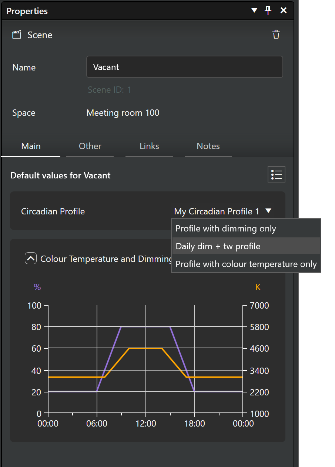Image resolution: width=335 pixels, height=467 pixels.
Task: Open the Properties panel options arrow
Action: click(254, 11)
